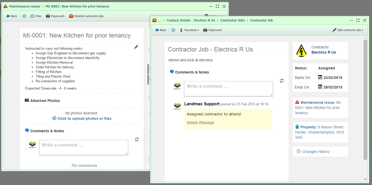Click the refresh icon in Contractor Job toolbar
372x185 pixels.
point(173,30)
